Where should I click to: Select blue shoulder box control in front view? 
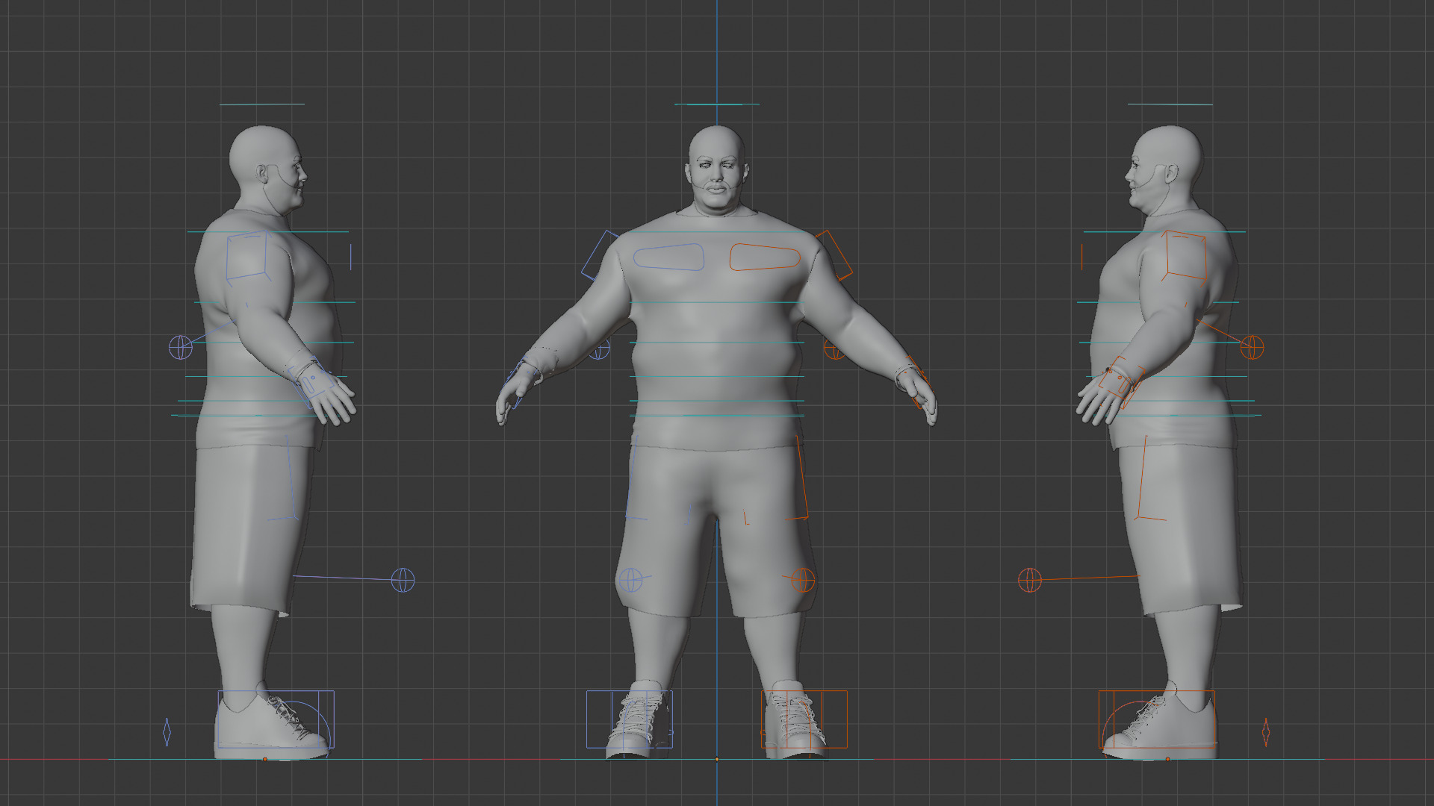click(x=600, y=255)
